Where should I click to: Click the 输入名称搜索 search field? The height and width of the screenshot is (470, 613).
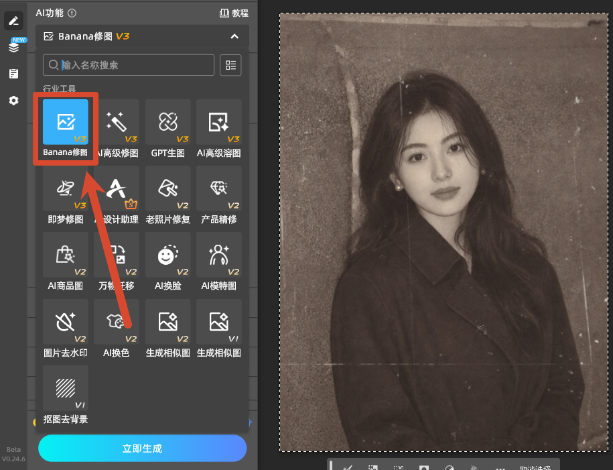[x=128, y=65]
